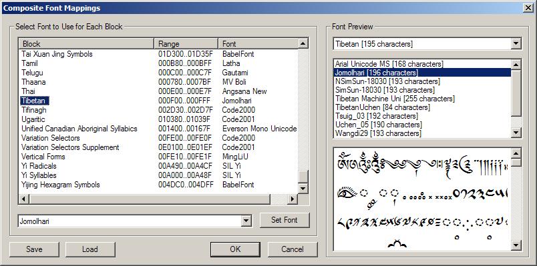Sort by the Block column header
This screenshot has width=537, height=266.
tap(87, 44)
